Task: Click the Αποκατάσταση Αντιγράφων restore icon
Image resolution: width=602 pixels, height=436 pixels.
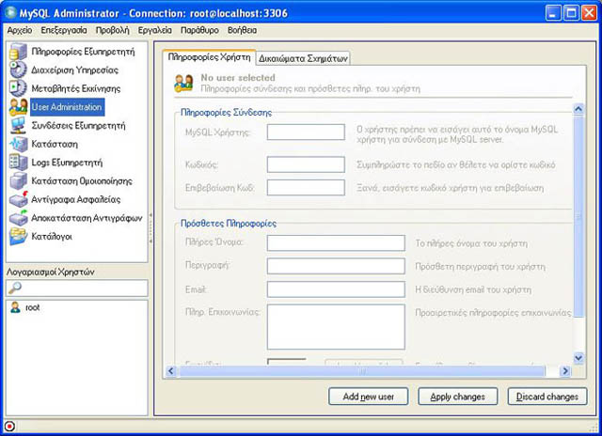Action: 18,218
